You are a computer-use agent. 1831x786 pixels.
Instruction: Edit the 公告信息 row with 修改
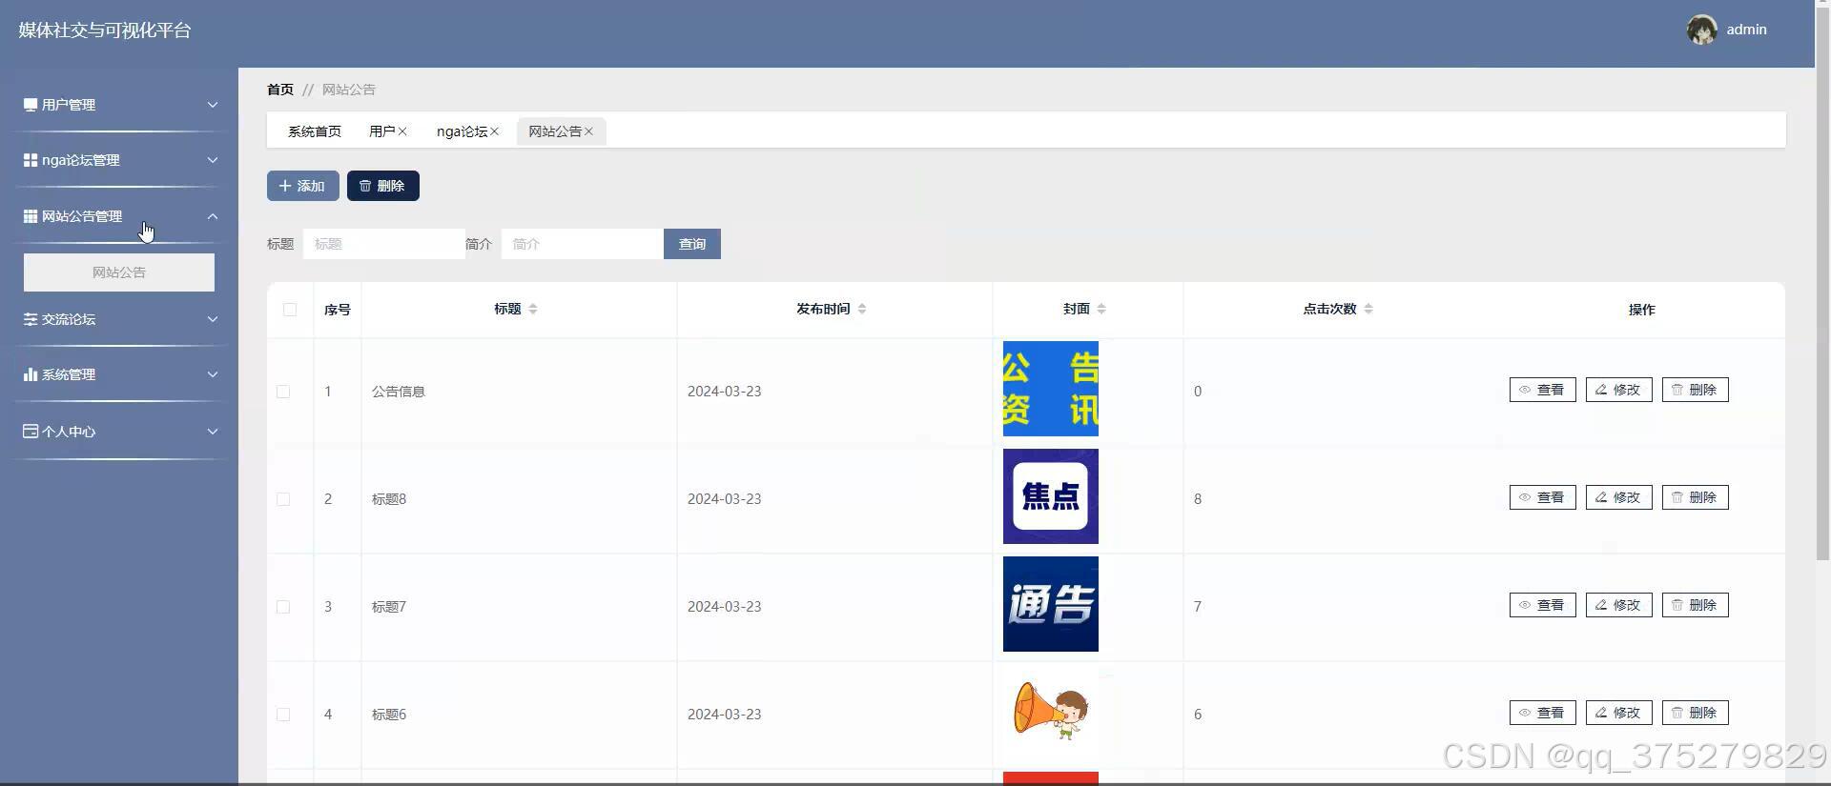click(1618, 390)
